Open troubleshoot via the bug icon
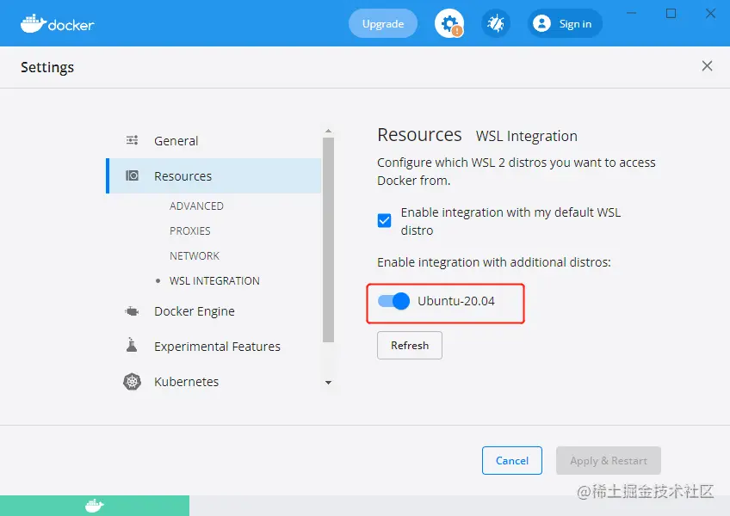730x516 pixels. coord(496,23)
